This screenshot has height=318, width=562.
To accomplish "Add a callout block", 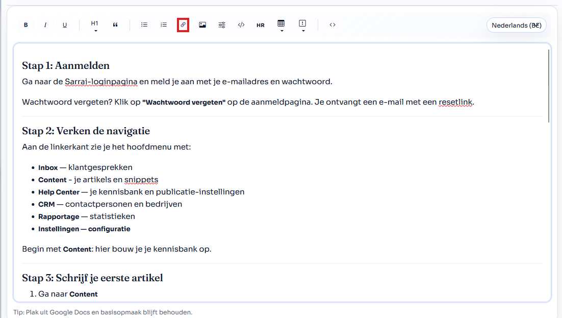I will click(302, 22).
